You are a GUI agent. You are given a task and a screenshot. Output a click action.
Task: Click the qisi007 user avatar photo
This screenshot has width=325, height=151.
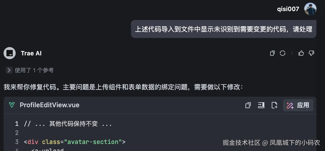click(310, 9)
